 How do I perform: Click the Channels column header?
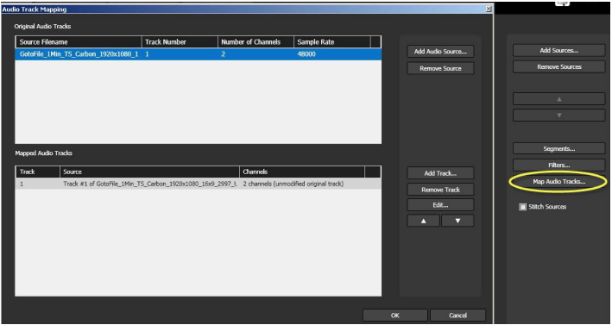302,172
